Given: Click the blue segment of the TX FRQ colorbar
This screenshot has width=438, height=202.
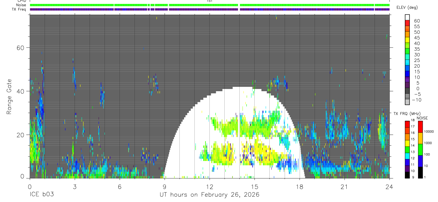Looking at the screenshot, I should (408, 162).
